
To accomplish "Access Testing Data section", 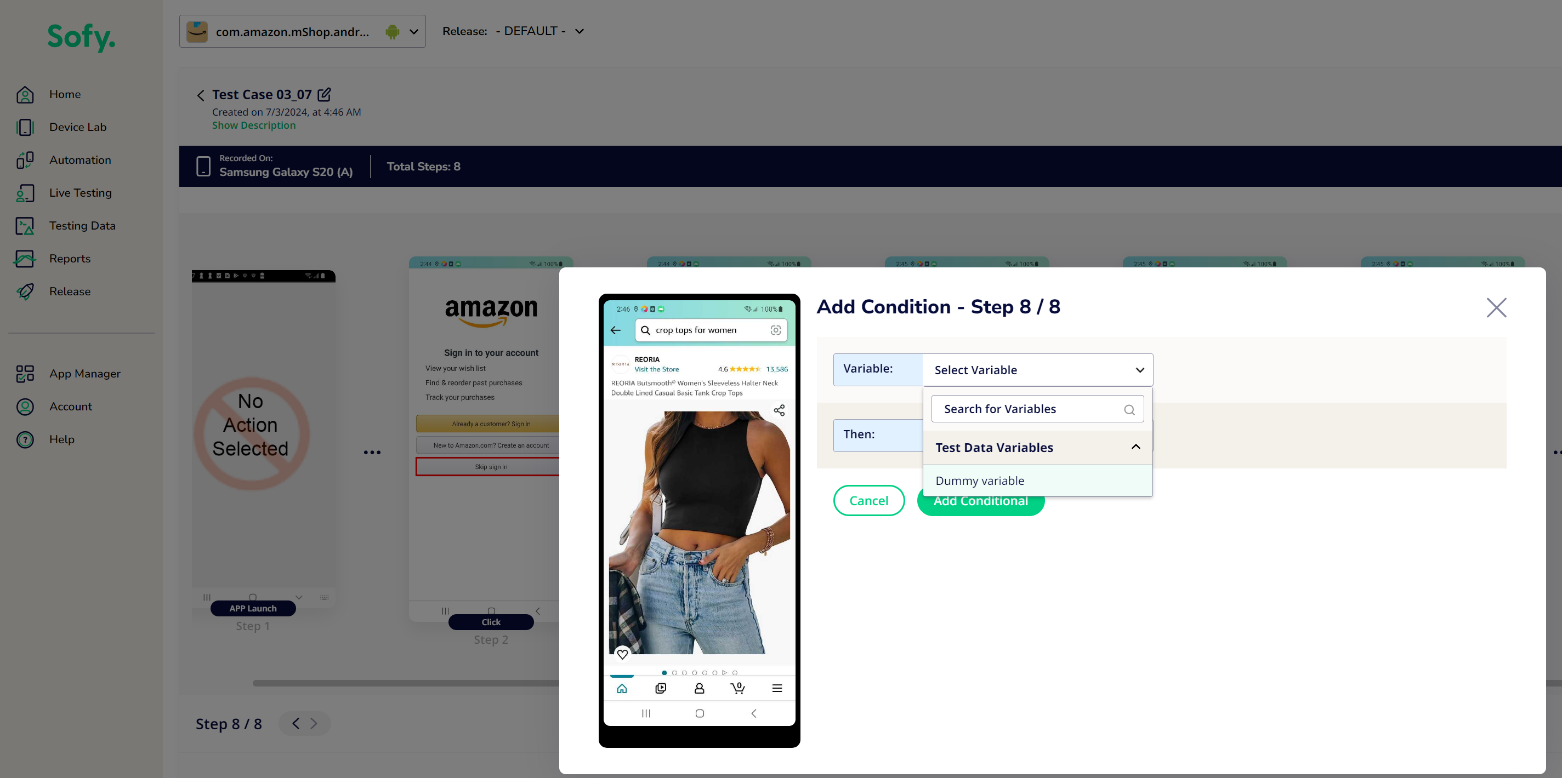I will point(83,225).
